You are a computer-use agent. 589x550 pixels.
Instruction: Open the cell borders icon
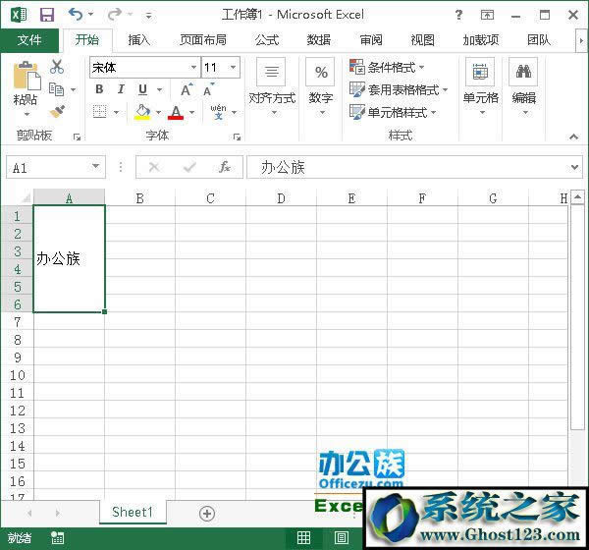(x=99, y=112)
